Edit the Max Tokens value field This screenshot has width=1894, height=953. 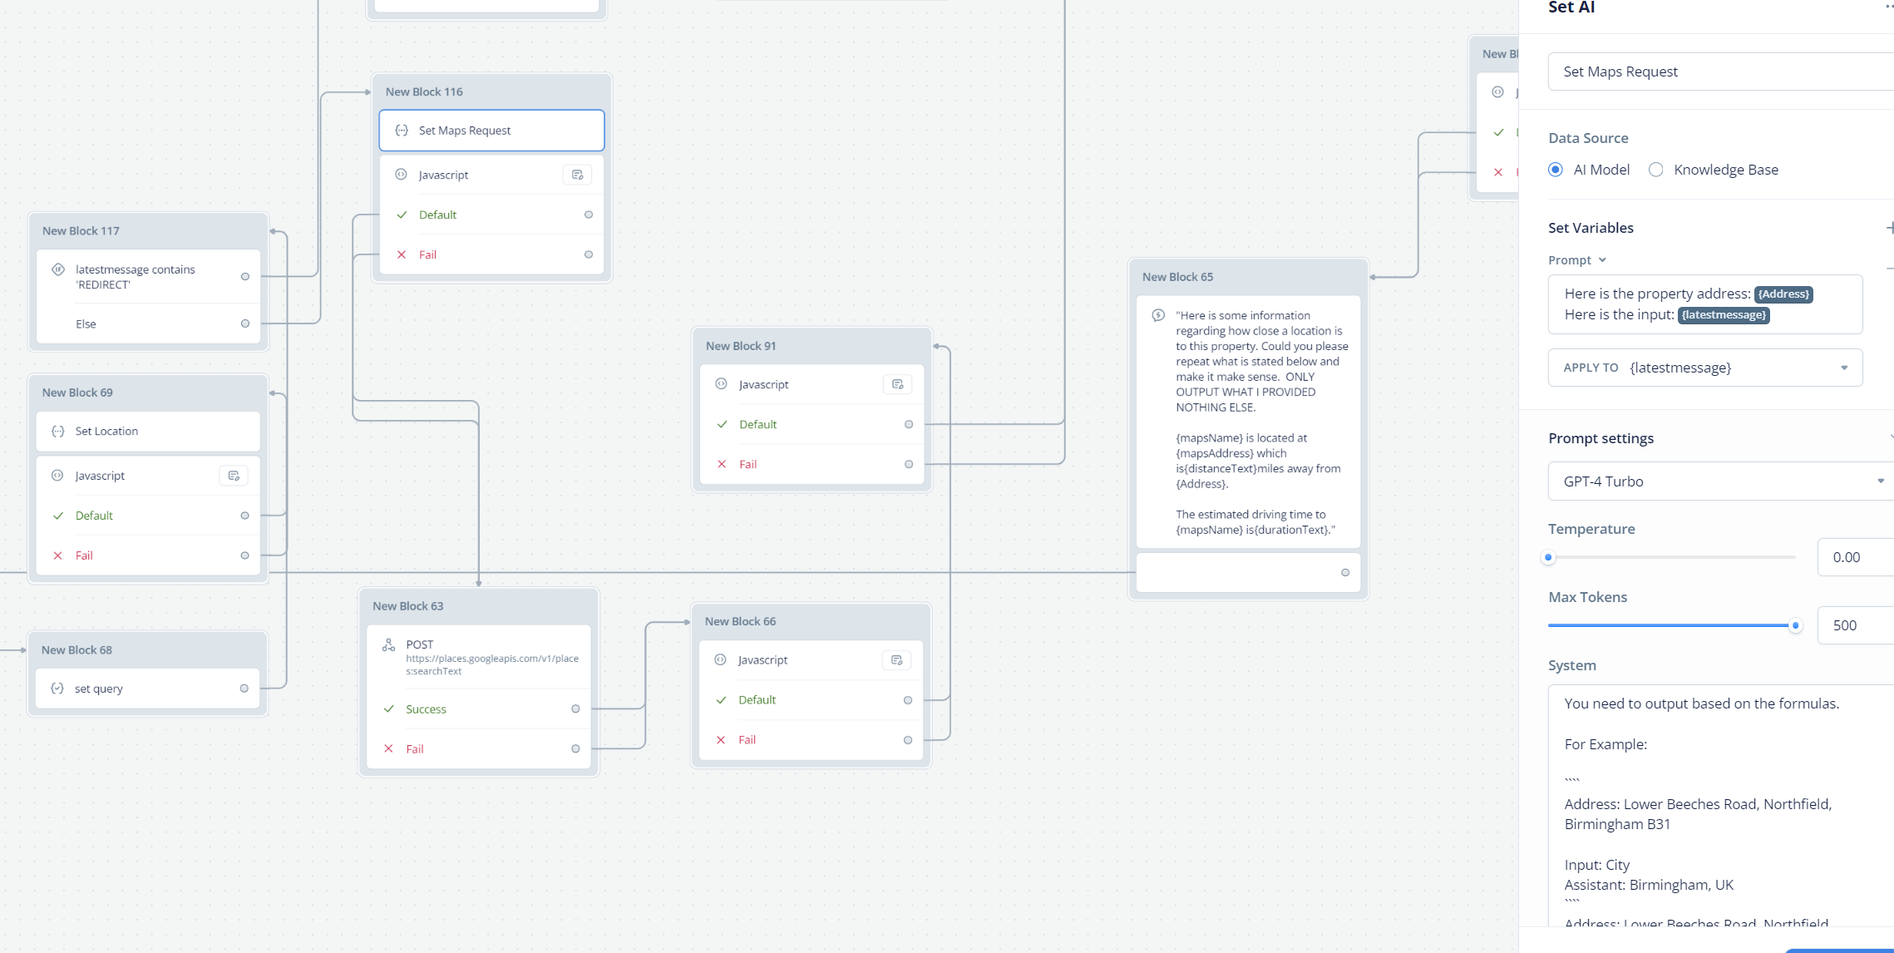pos(1856,625)
